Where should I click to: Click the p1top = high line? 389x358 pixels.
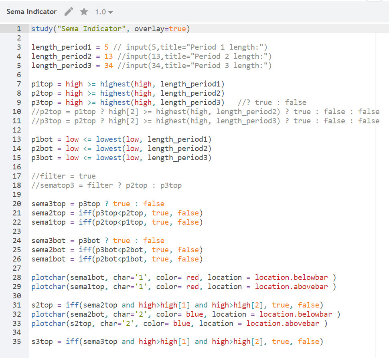[x=128, y=84]
